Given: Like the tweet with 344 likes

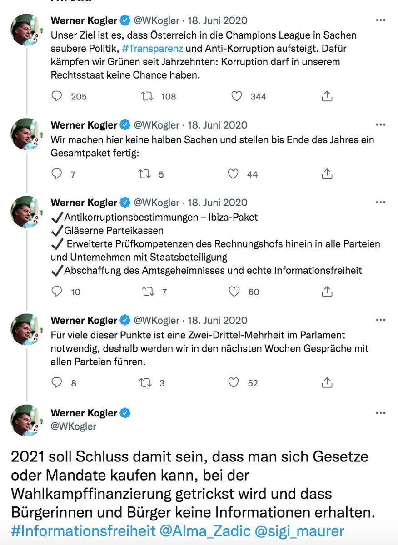Looking at the screenshot, I should coord(236,96).
